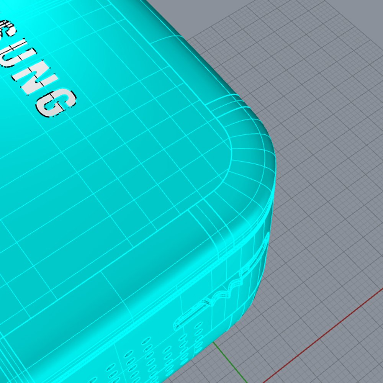Select the elongated port slot on model side
This screenshot has height=383, width=383.
193,315
